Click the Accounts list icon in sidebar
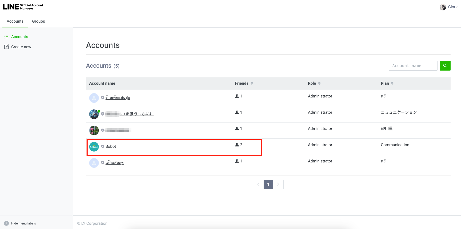 [6, 37]
